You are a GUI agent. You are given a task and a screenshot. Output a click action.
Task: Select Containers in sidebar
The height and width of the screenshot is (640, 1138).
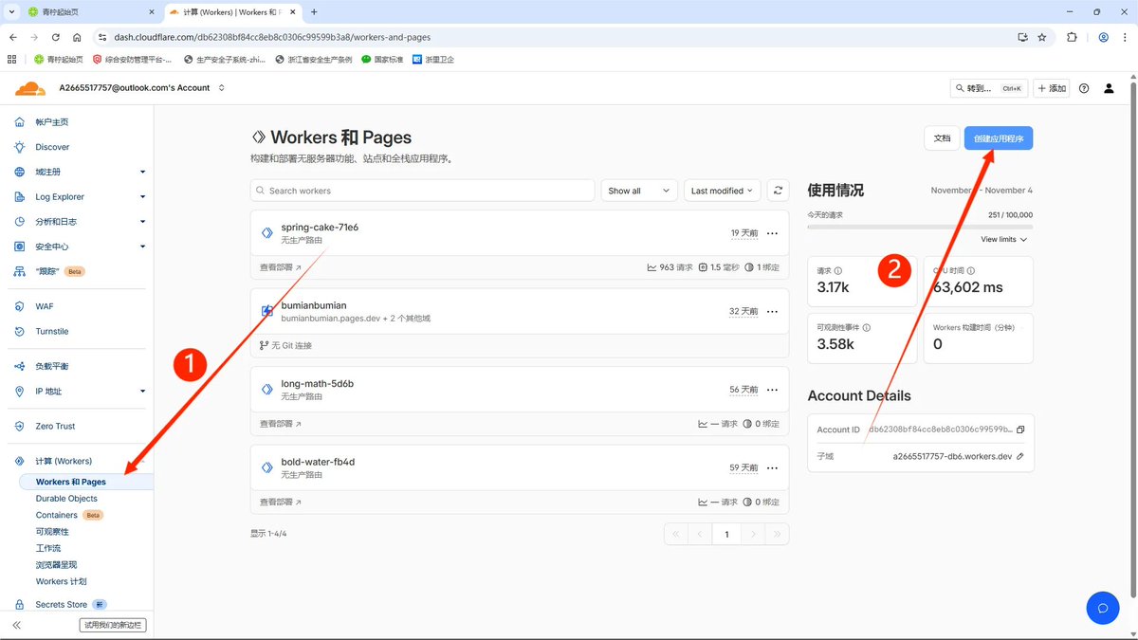[x=57, y=515]
